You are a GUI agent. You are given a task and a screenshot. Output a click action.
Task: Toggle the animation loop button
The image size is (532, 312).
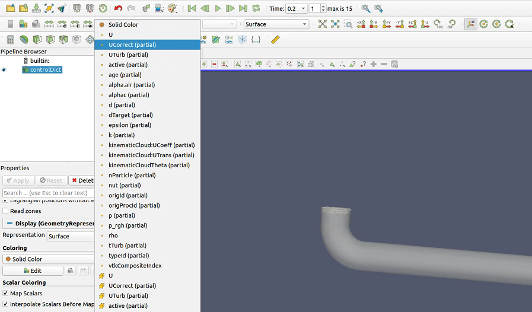click(256, 8)
